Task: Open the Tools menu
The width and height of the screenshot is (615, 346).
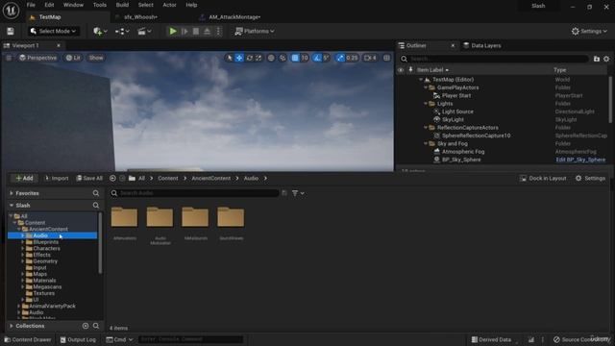Action: 100,5
